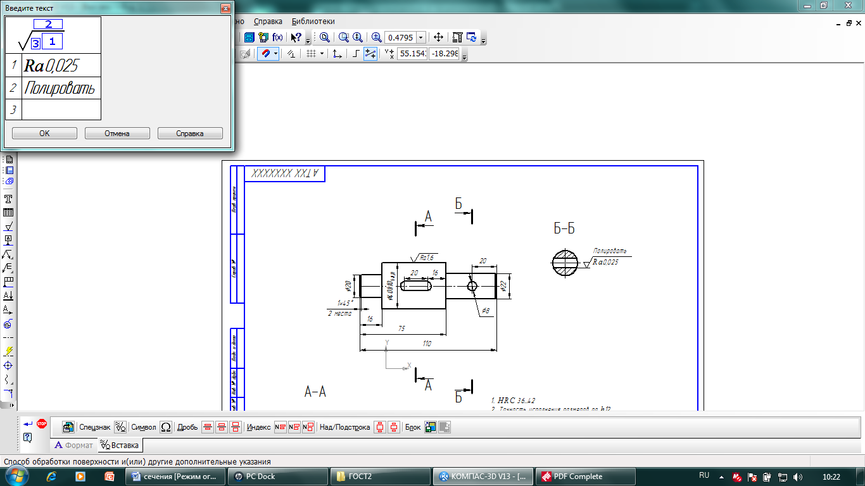Click the local coordinate system icon
Screen dimensions: 865x486
[337, 54]
